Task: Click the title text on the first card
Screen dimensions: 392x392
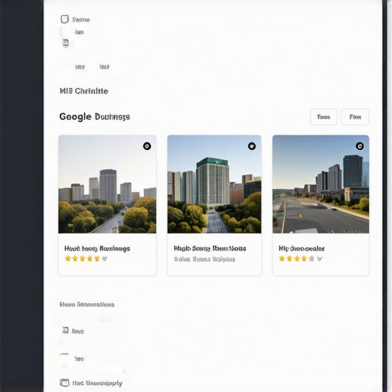Action: coord(97,249)
